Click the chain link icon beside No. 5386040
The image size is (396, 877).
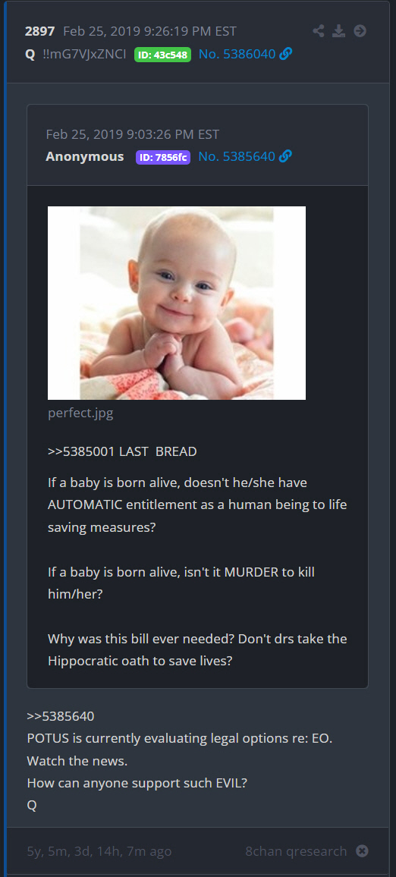285,55
